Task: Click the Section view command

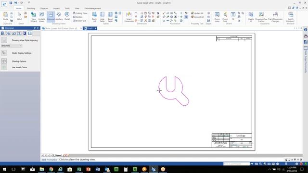Action: pyautogui.click(x=78, y=17)
